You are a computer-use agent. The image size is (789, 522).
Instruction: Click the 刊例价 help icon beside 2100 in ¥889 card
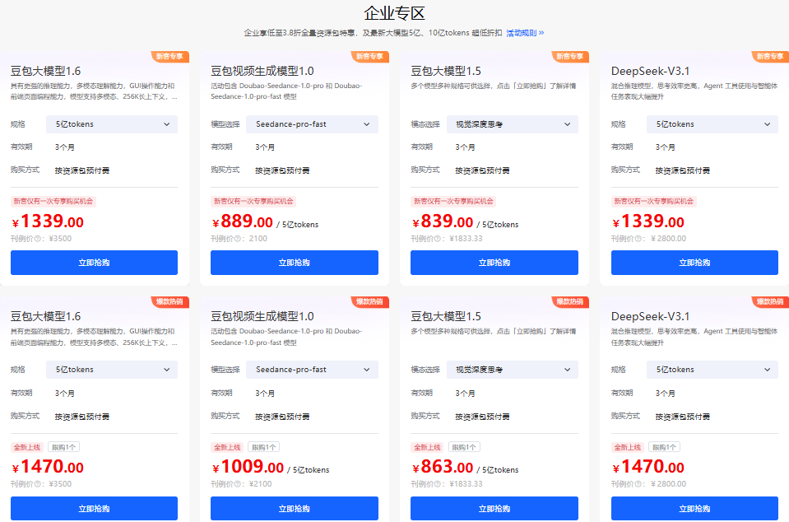click(238, 239)
